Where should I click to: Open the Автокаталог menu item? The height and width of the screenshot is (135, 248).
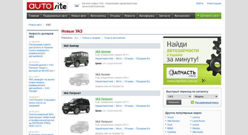point(182,16)
